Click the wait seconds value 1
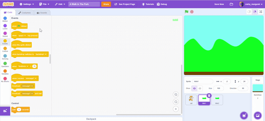 pyautogui.click(x=19, y=110)
